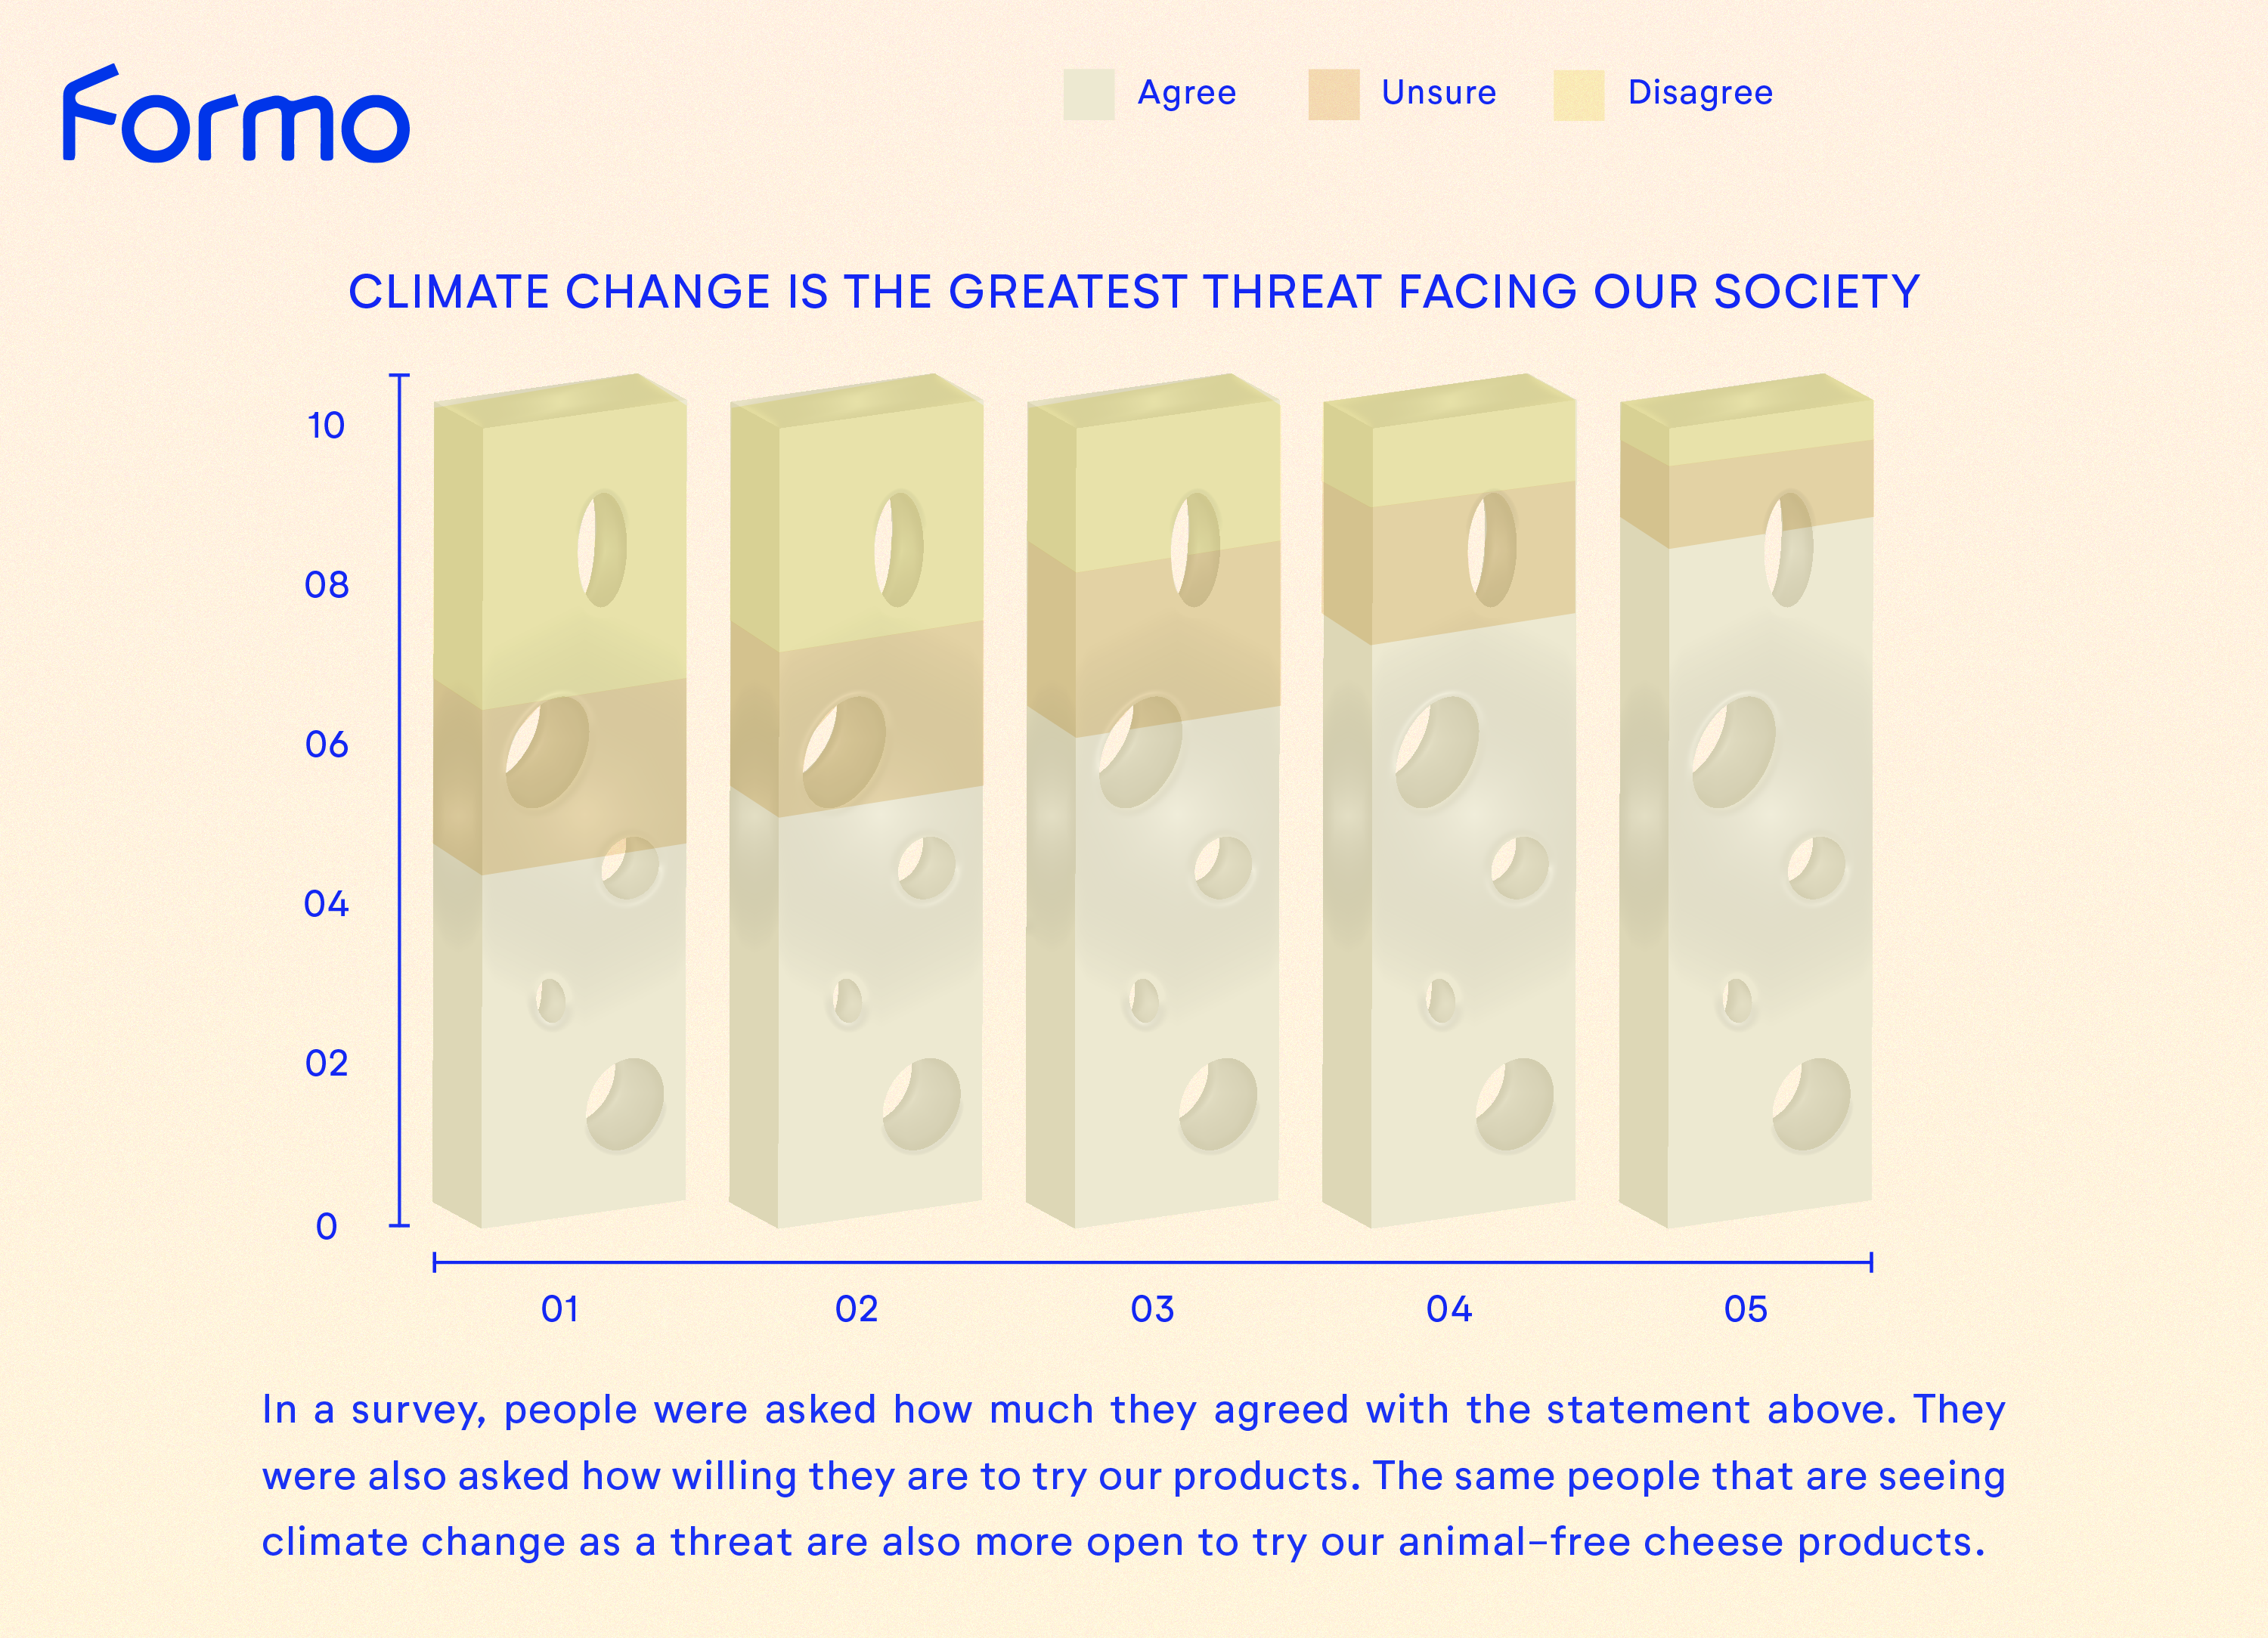This screenshot has height=1638, width=2268.
Task: Click the x-axis label 01
Action: coord(560,1309)
